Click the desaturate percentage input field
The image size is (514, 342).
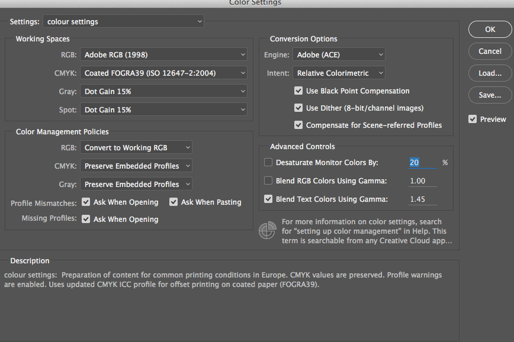422,162
